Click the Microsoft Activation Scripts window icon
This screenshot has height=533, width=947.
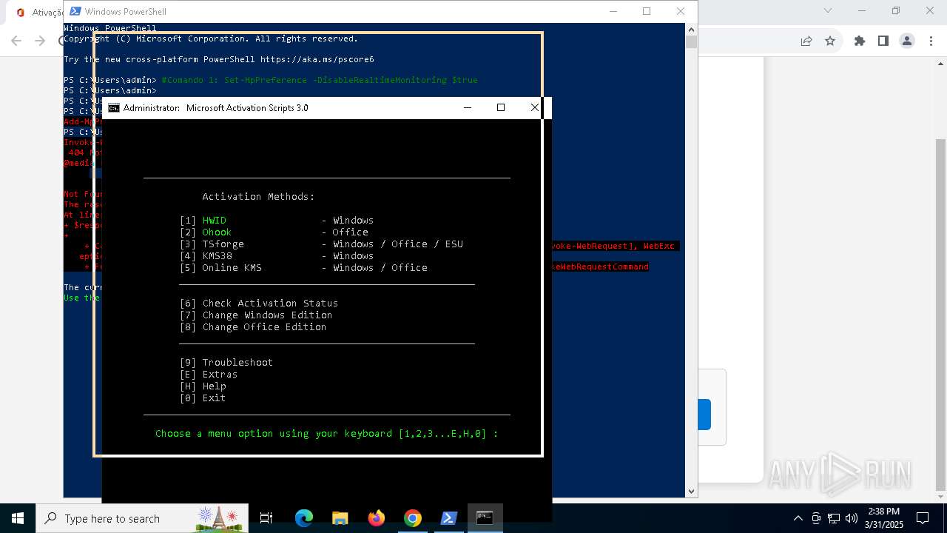point(114,107)
